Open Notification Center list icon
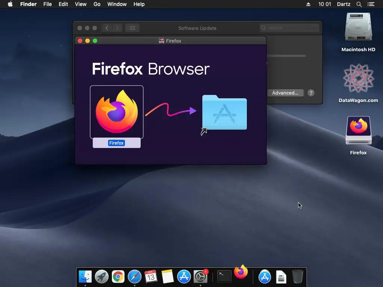This screenshot has height=287, width=383. pos(371,4)
